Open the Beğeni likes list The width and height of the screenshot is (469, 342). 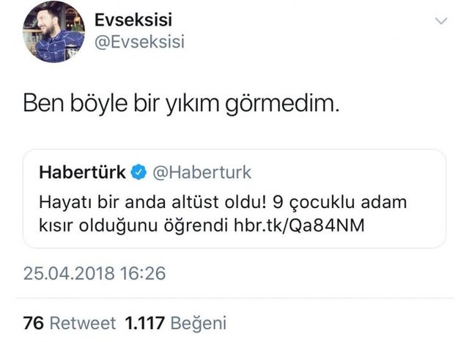(x=199, y=324)
